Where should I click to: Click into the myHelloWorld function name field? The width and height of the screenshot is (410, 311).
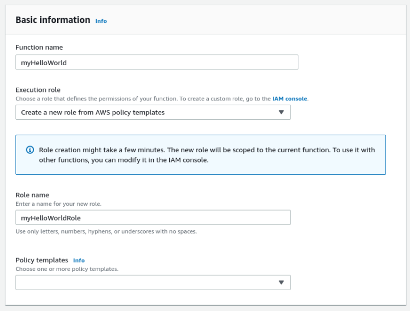pyautogui.click(x=156, y=63)
